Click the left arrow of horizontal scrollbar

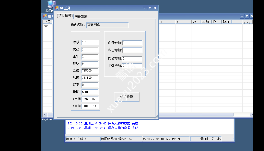[44, 115]
